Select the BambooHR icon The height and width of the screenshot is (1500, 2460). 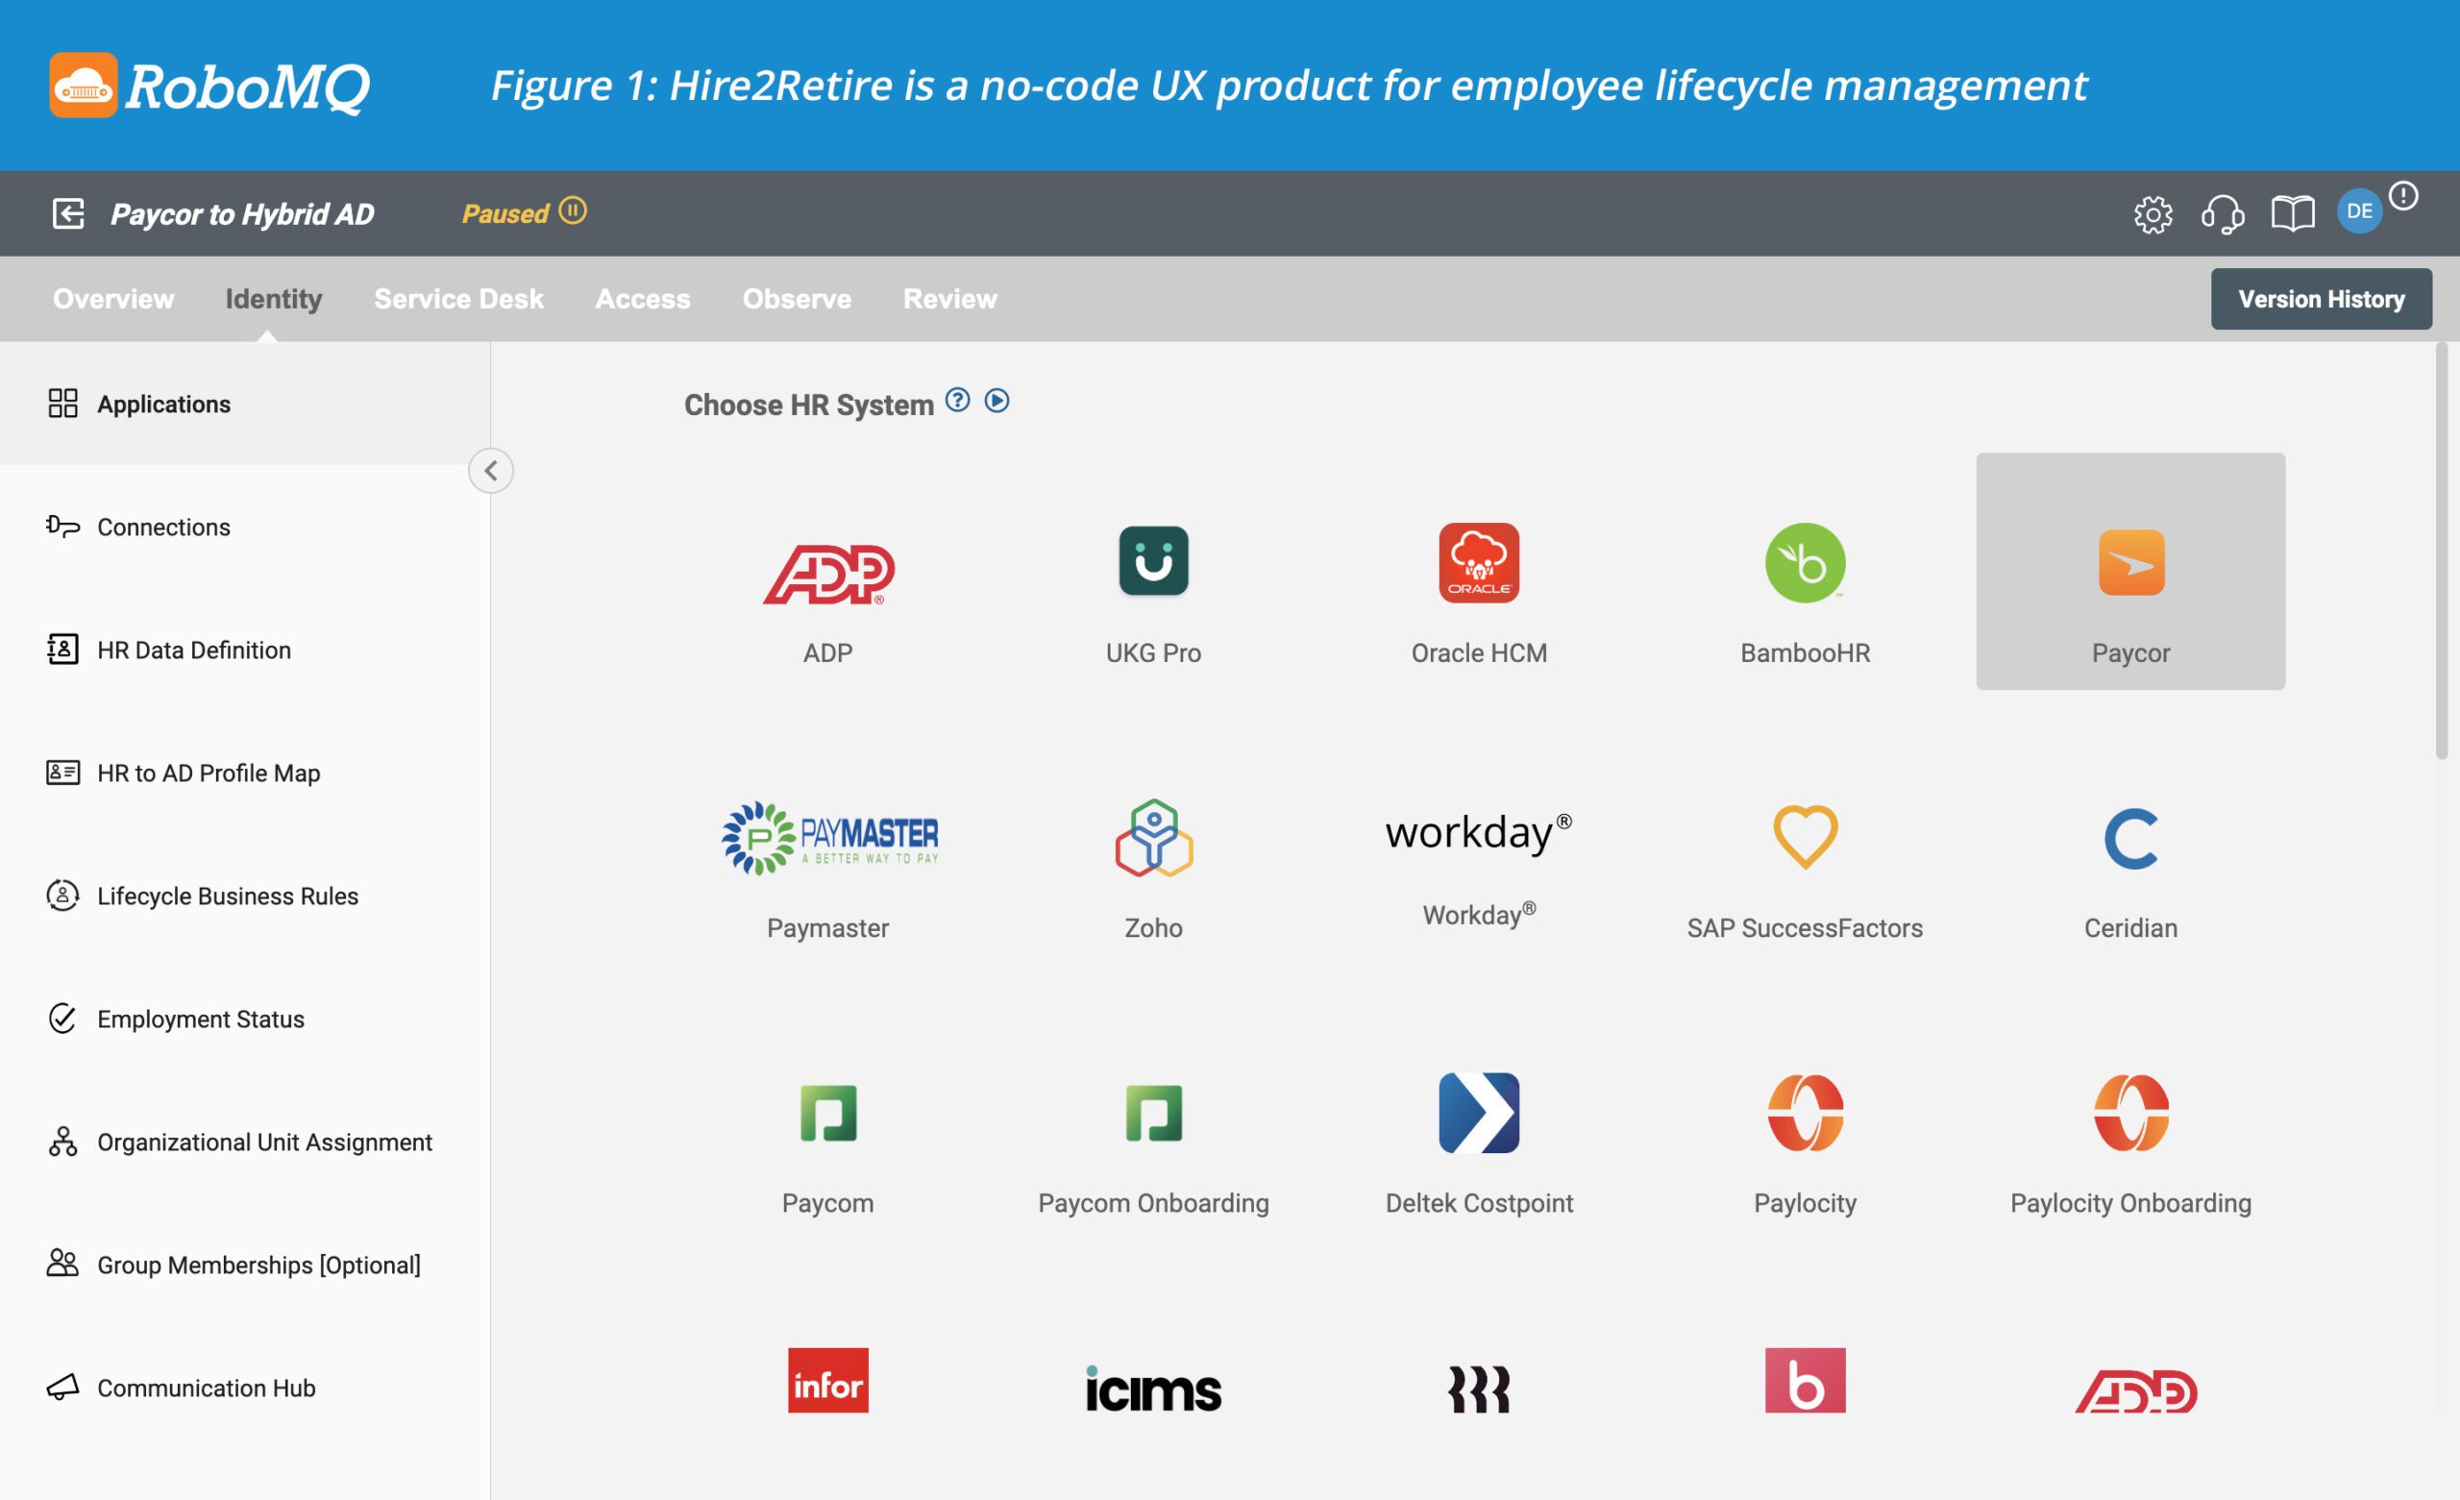point(1805,562)
